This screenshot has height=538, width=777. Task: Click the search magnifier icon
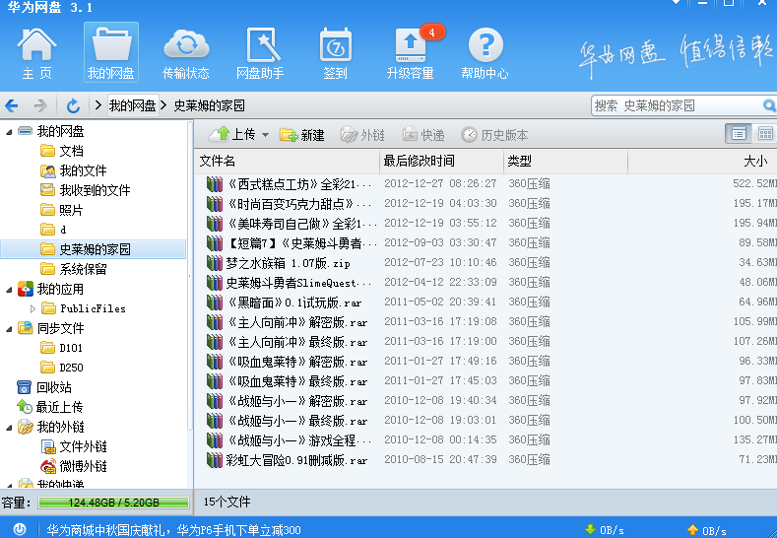pyautogui.click(x=768, y=105)
